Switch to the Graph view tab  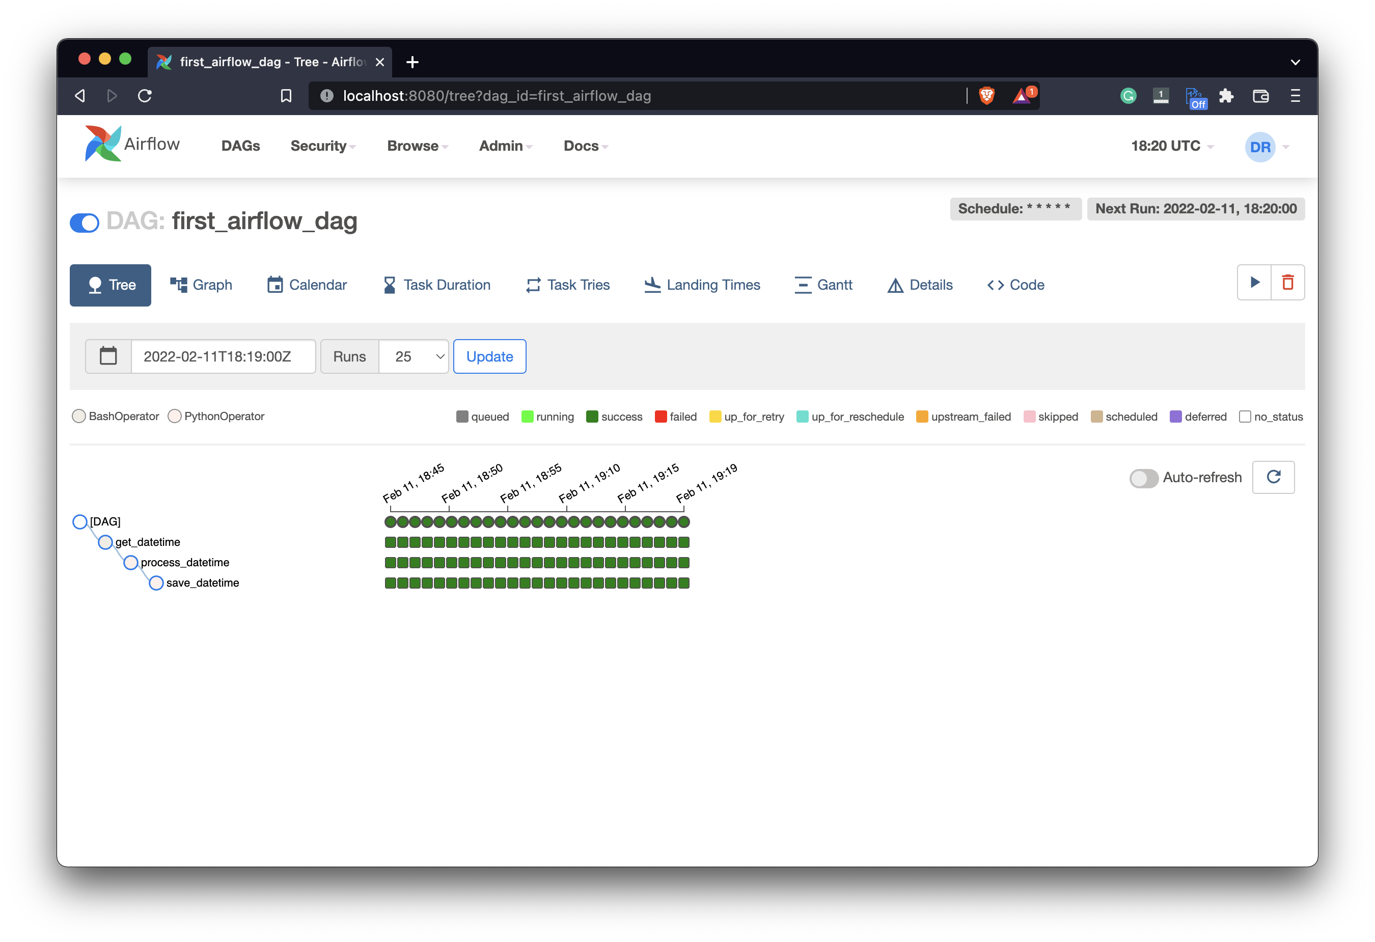[201, 285]
